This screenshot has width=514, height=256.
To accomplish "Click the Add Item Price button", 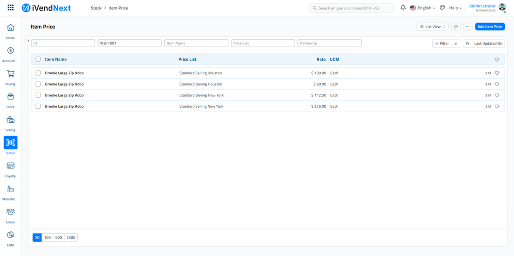I will 489,27.
